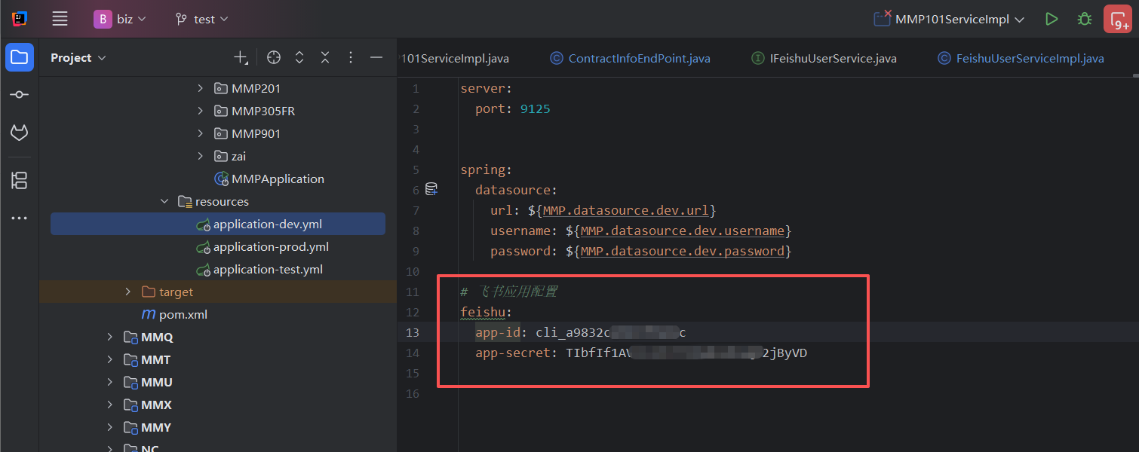Open the Structure tool window icon
This screenshot has height=452, width=1139.
click(x=20, y=180)
